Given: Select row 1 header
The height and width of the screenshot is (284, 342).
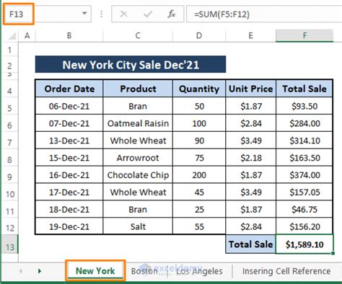Looking at the screenshot, I should (9, 50).
